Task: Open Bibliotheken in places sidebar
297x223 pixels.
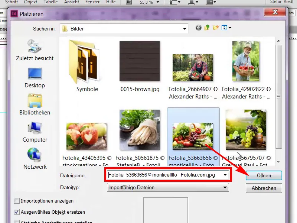Action: 35,105
